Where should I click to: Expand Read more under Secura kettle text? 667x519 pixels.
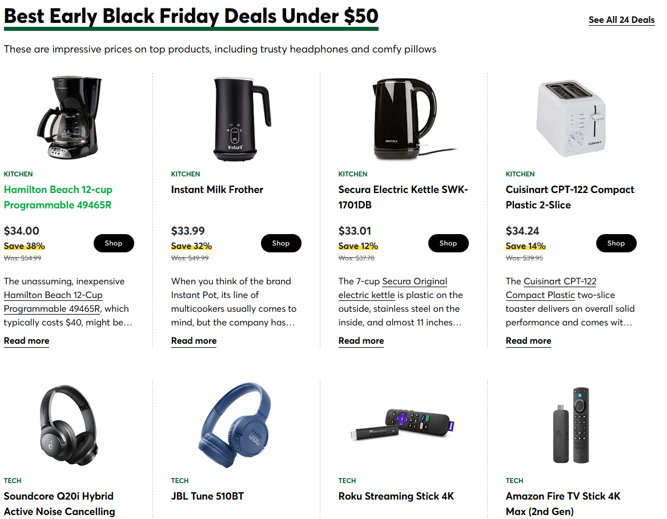(361, 341)
